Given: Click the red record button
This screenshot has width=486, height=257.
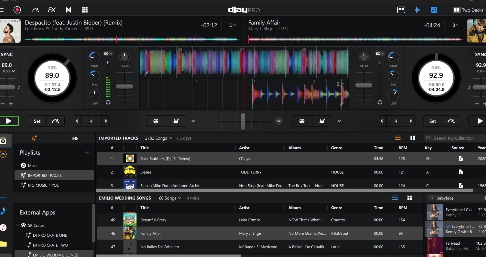Looking at the screenshot, I should (17, 10).
